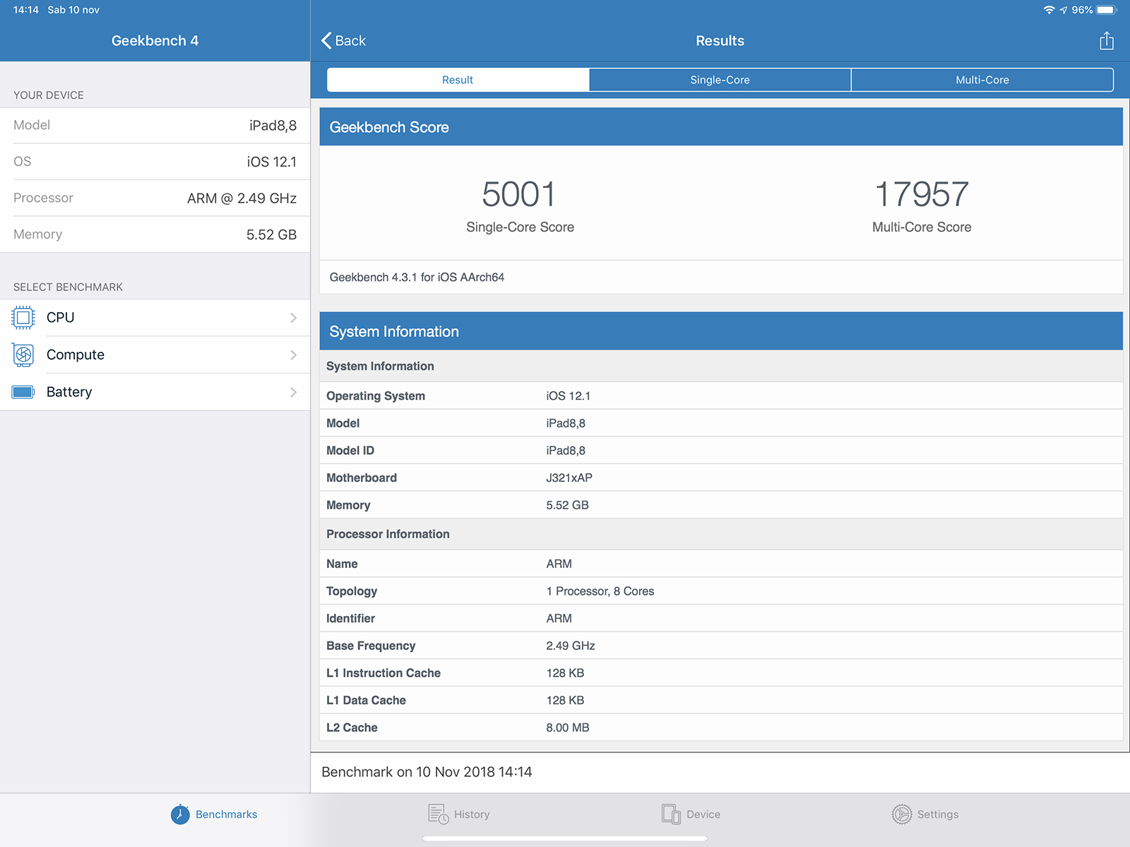Expand the Battery benchmark chevron
The height and width of the screenshot is (847, 1130).
(293, 392)
